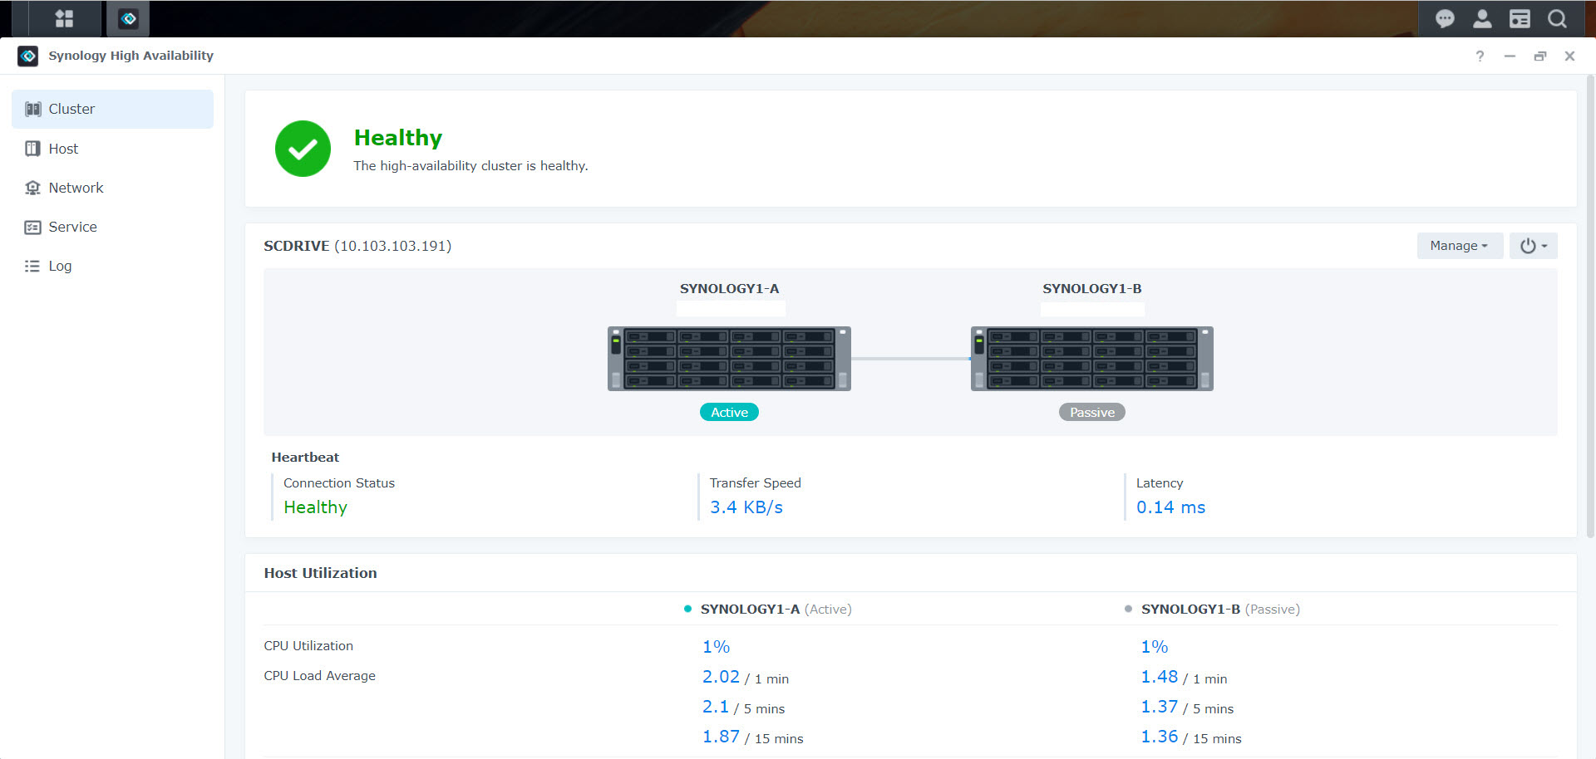Click the Synology High Availability taskbar icon

tap(128, 18)
